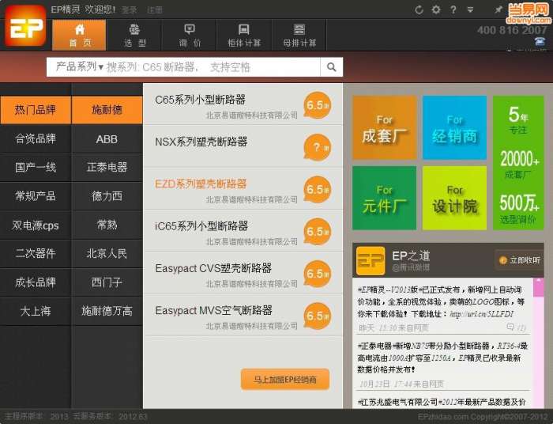
Task: Choose the 德力西 brand
Action: click(107, 196)
